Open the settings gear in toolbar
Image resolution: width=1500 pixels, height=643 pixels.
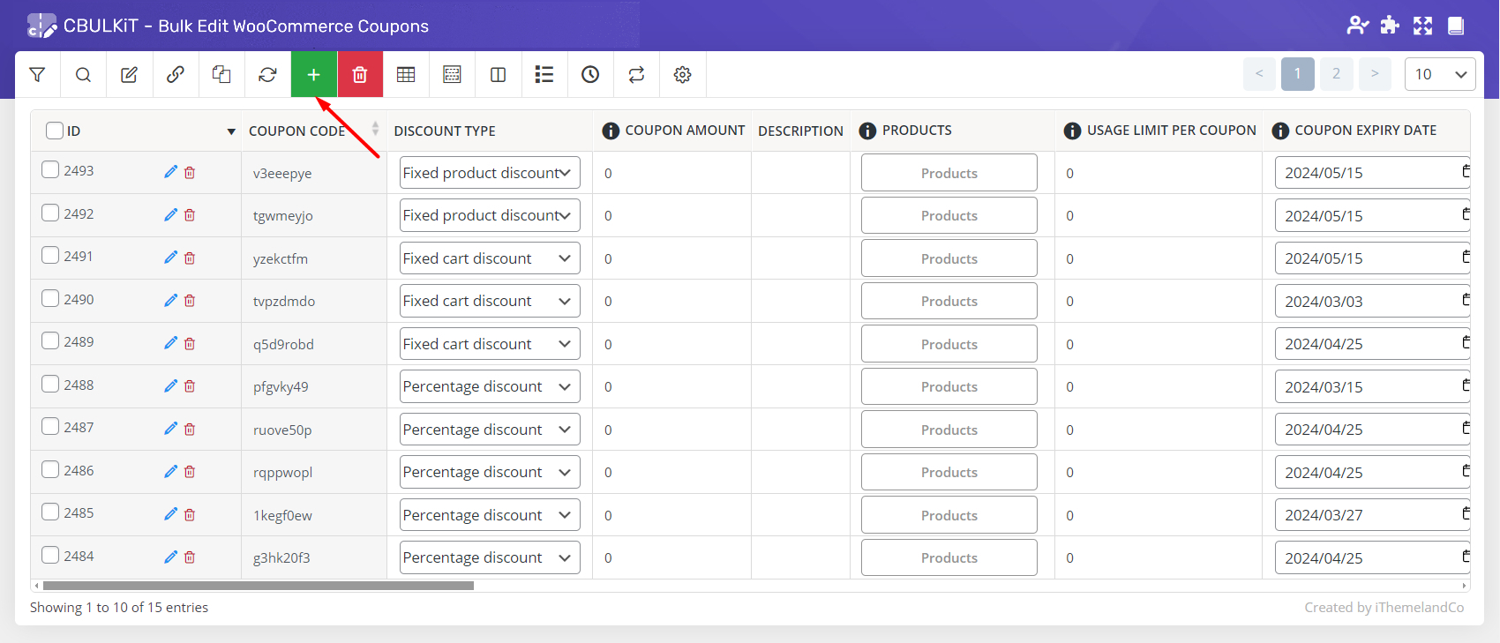click(x=682, y=75)
